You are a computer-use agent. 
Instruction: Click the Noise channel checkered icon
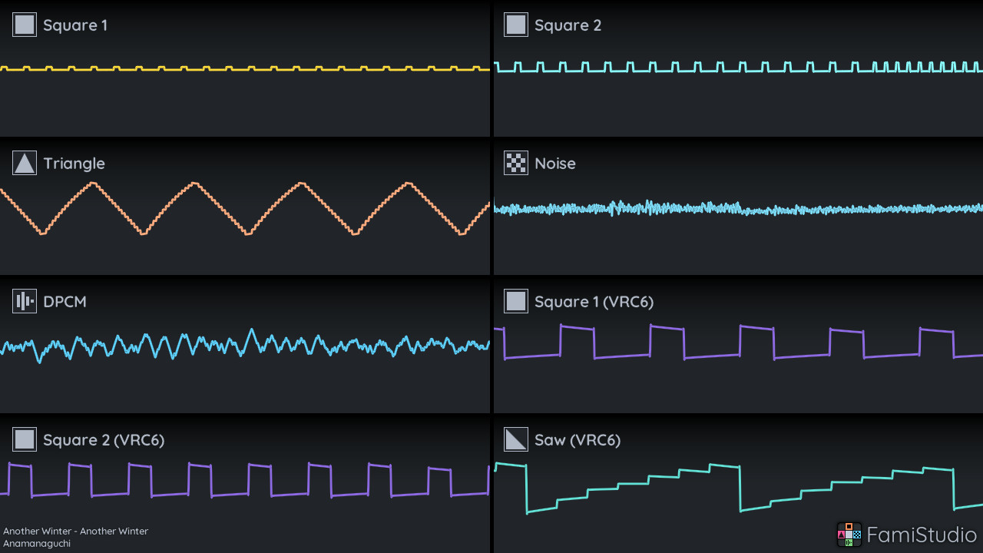(x=516, y=163)
